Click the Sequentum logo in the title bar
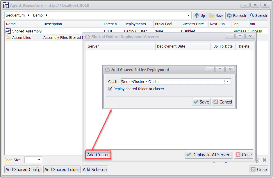273x178 pixels. point(5,5)
